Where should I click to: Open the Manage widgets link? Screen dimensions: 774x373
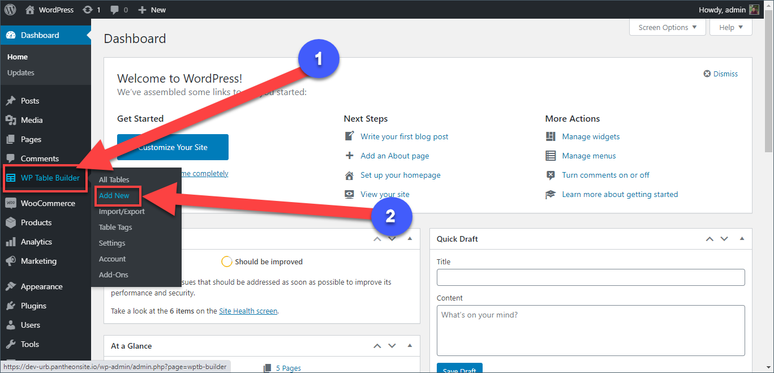(591, 136)
